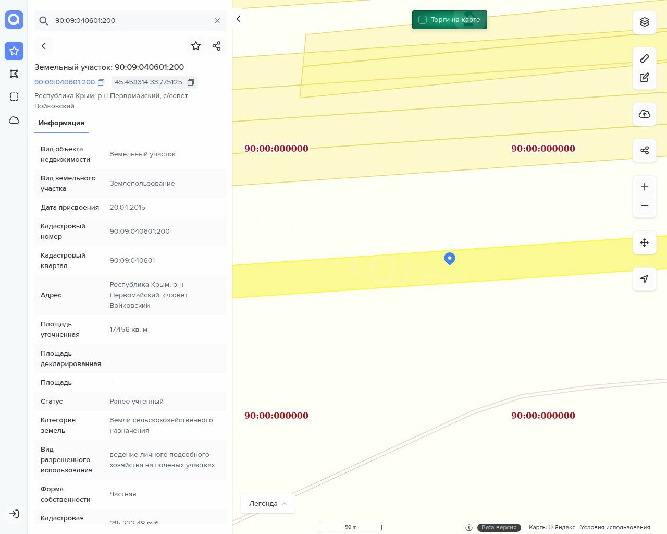This screenshot has height=534, width=667.
Task: Add parcel to favorites with star
Action: [196, 46]
